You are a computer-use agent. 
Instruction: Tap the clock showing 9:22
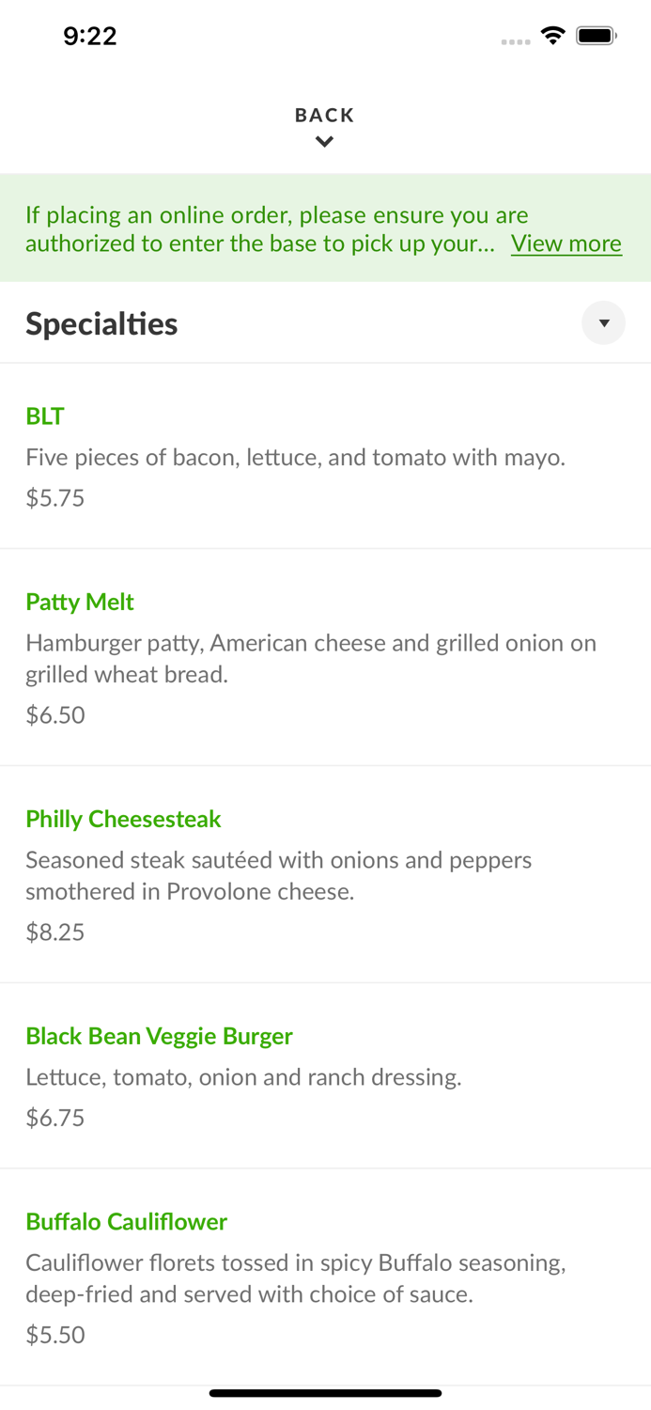tap(90, 36)
